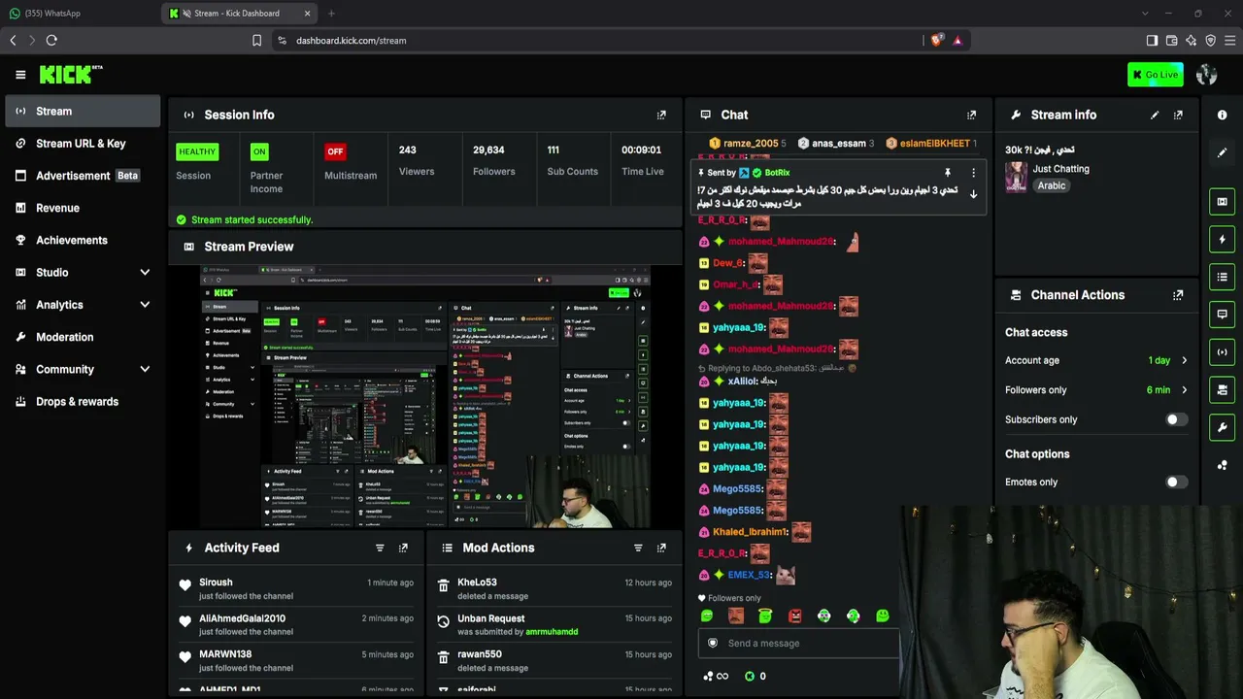
Task: Edit stream info with the pencil icon
Action: pos(1155,115)
